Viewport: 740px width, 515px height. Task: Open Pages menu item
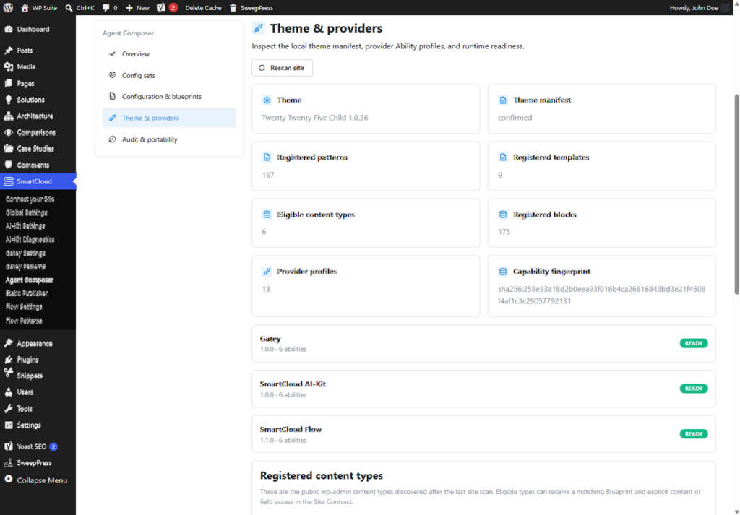[x=38, y=84]
